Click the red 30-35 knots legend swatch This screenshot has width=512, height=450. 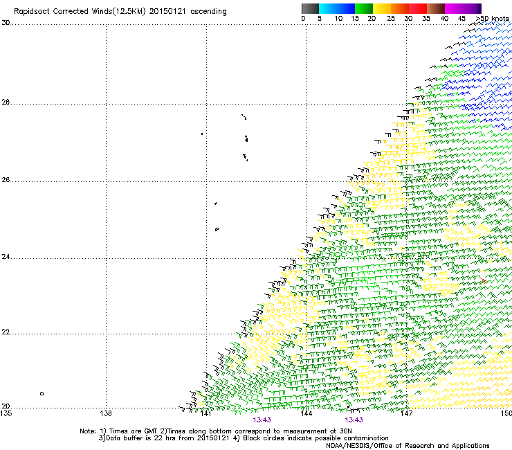pos(418,8)
